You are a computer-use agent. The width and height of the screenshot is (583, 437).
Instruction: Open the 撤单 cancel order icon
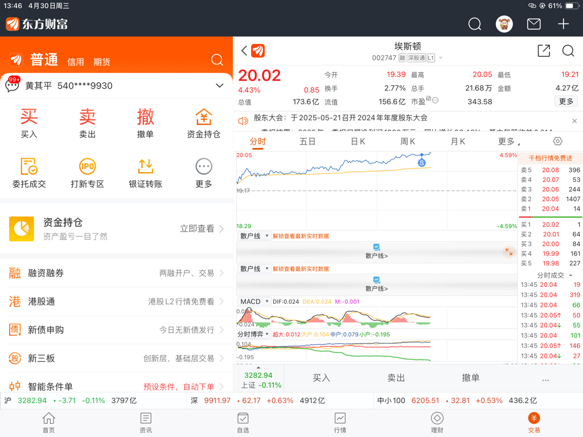145,123
